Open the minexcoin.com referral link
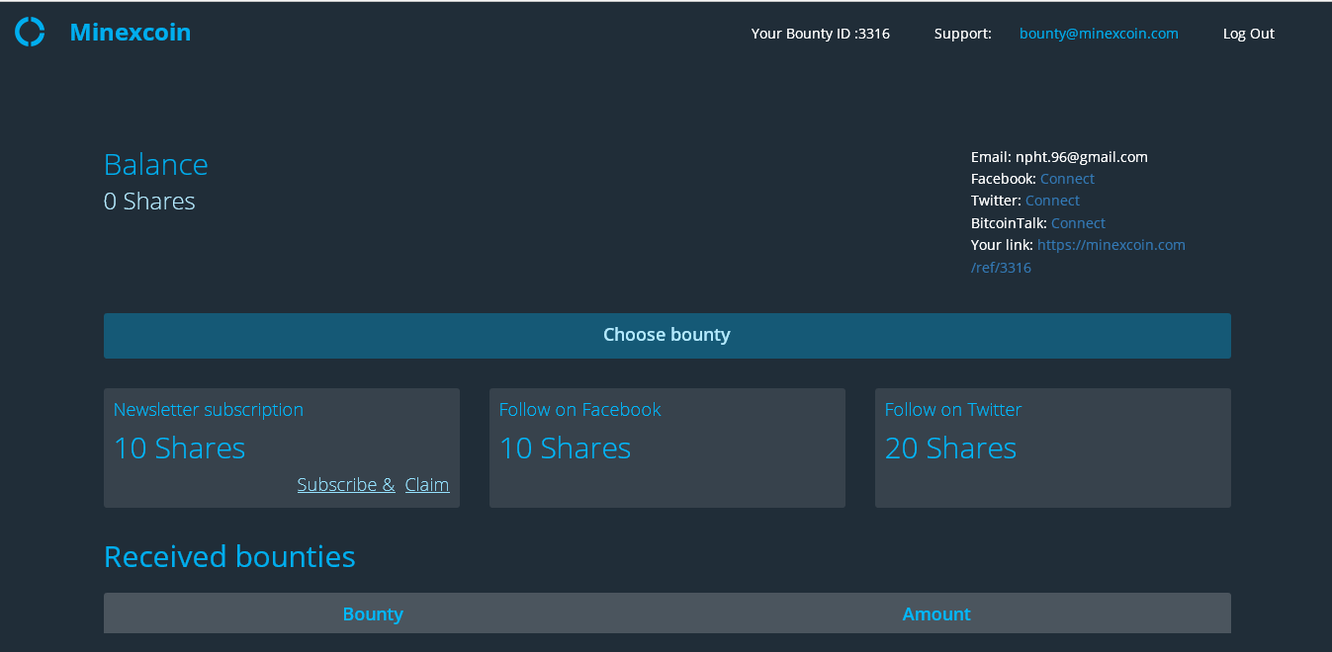 [1078, 256]
